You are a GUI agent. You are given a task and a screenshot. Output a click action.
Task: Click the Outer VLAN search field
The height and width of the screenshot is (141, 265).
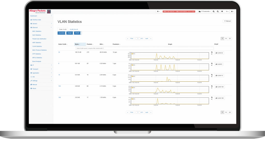pyautogui.click(x=144, y=48)
